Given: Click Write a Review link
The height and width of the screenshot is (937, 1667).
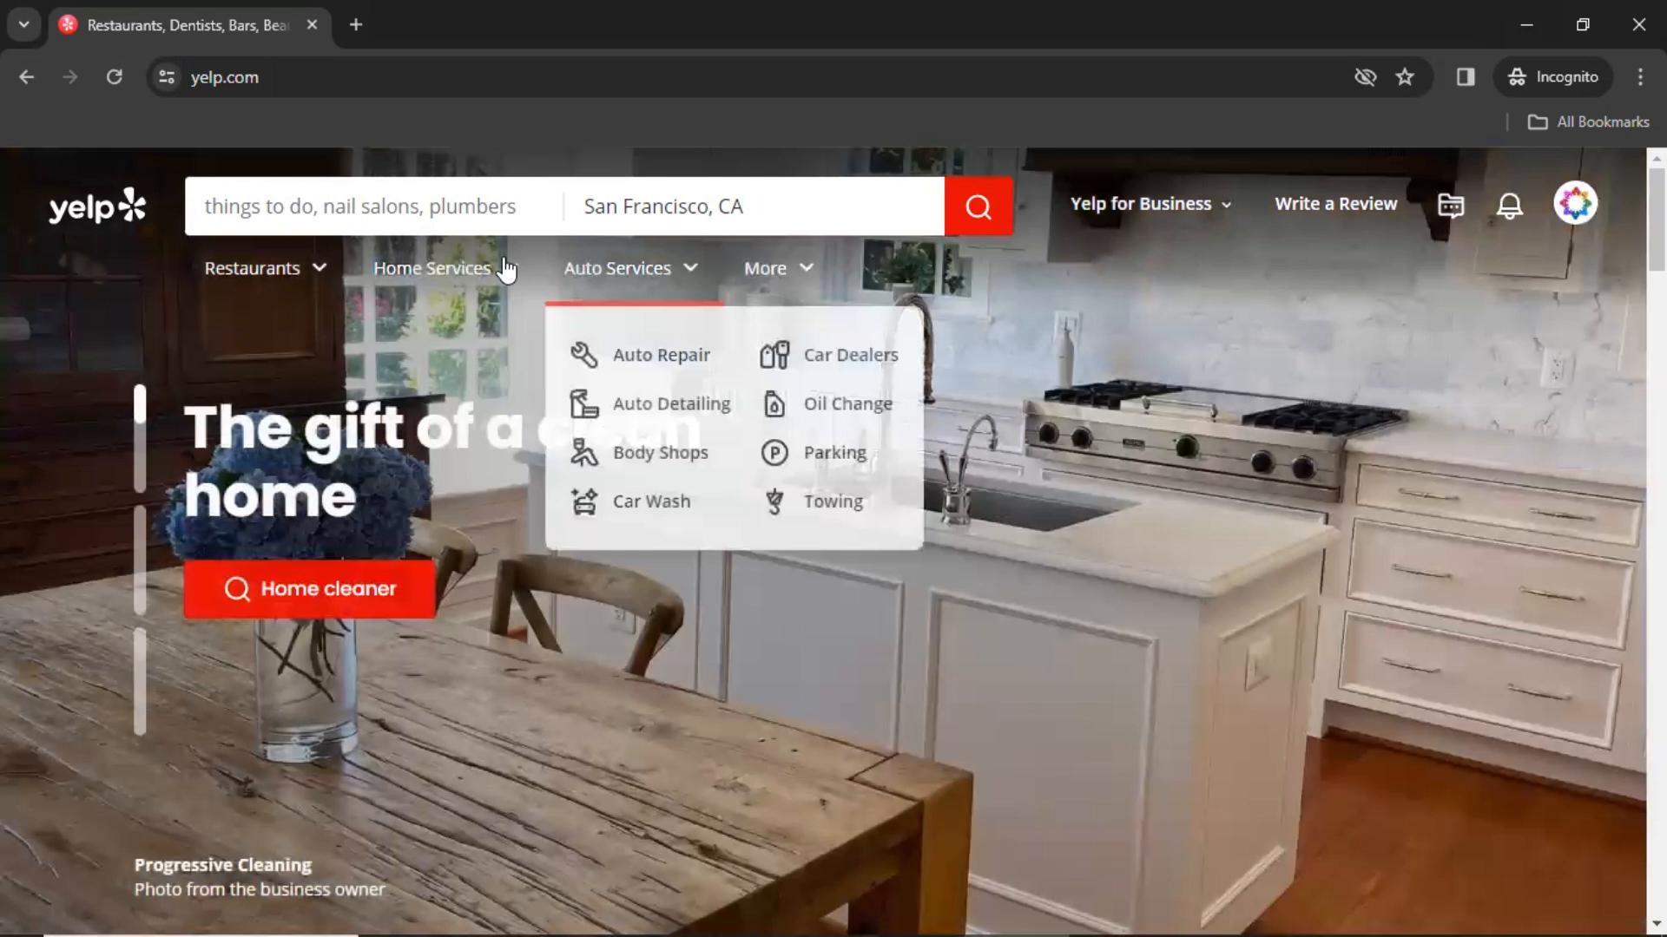Looking at the screenshot, I should click(x=1336, y=204).
